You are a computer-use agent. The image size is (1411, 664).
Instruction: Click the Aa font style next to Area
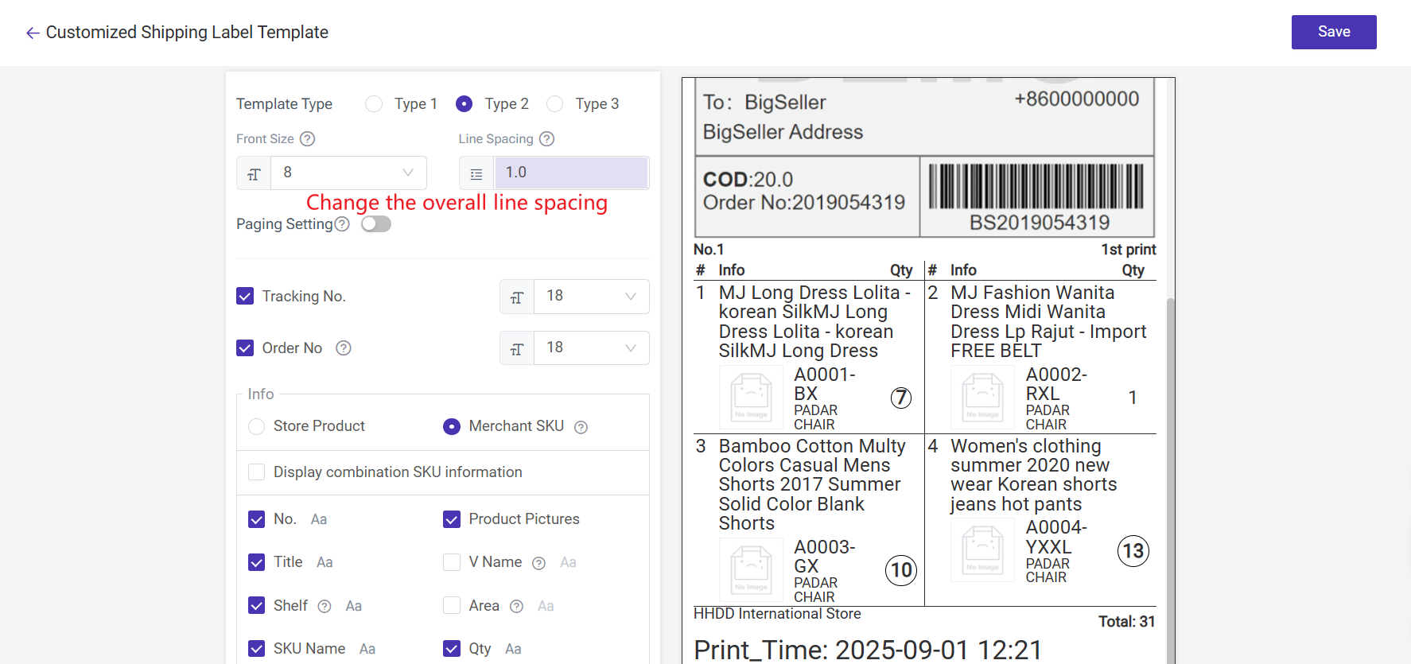click(546, 606)
